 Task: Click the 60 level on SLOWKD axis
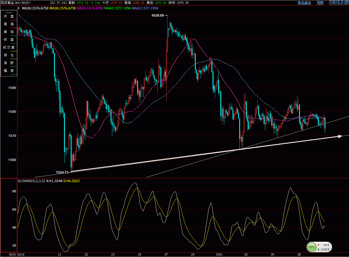click(x=14, y=210)
